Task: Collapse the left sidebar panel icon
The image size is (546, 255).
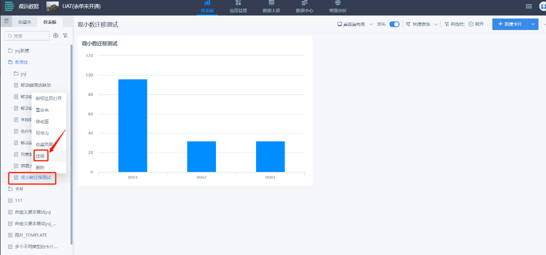Action: click(x=6, y=22)
